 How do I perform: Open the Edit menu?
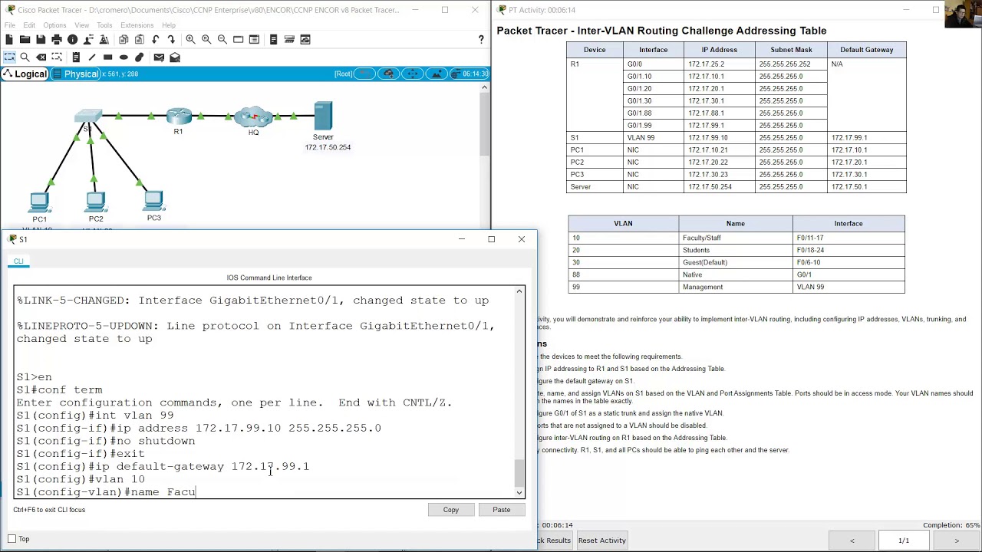(x=29, y=25)
